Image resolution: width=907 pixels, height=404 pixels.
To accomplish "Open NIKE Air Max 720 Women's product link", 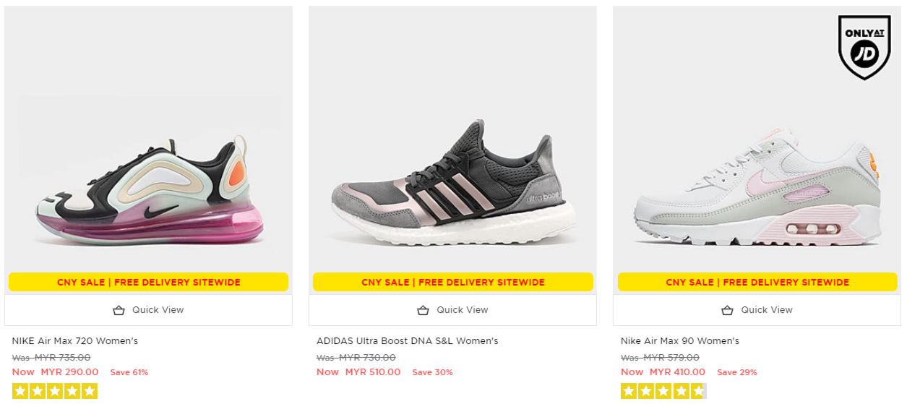I will (75, 341).
